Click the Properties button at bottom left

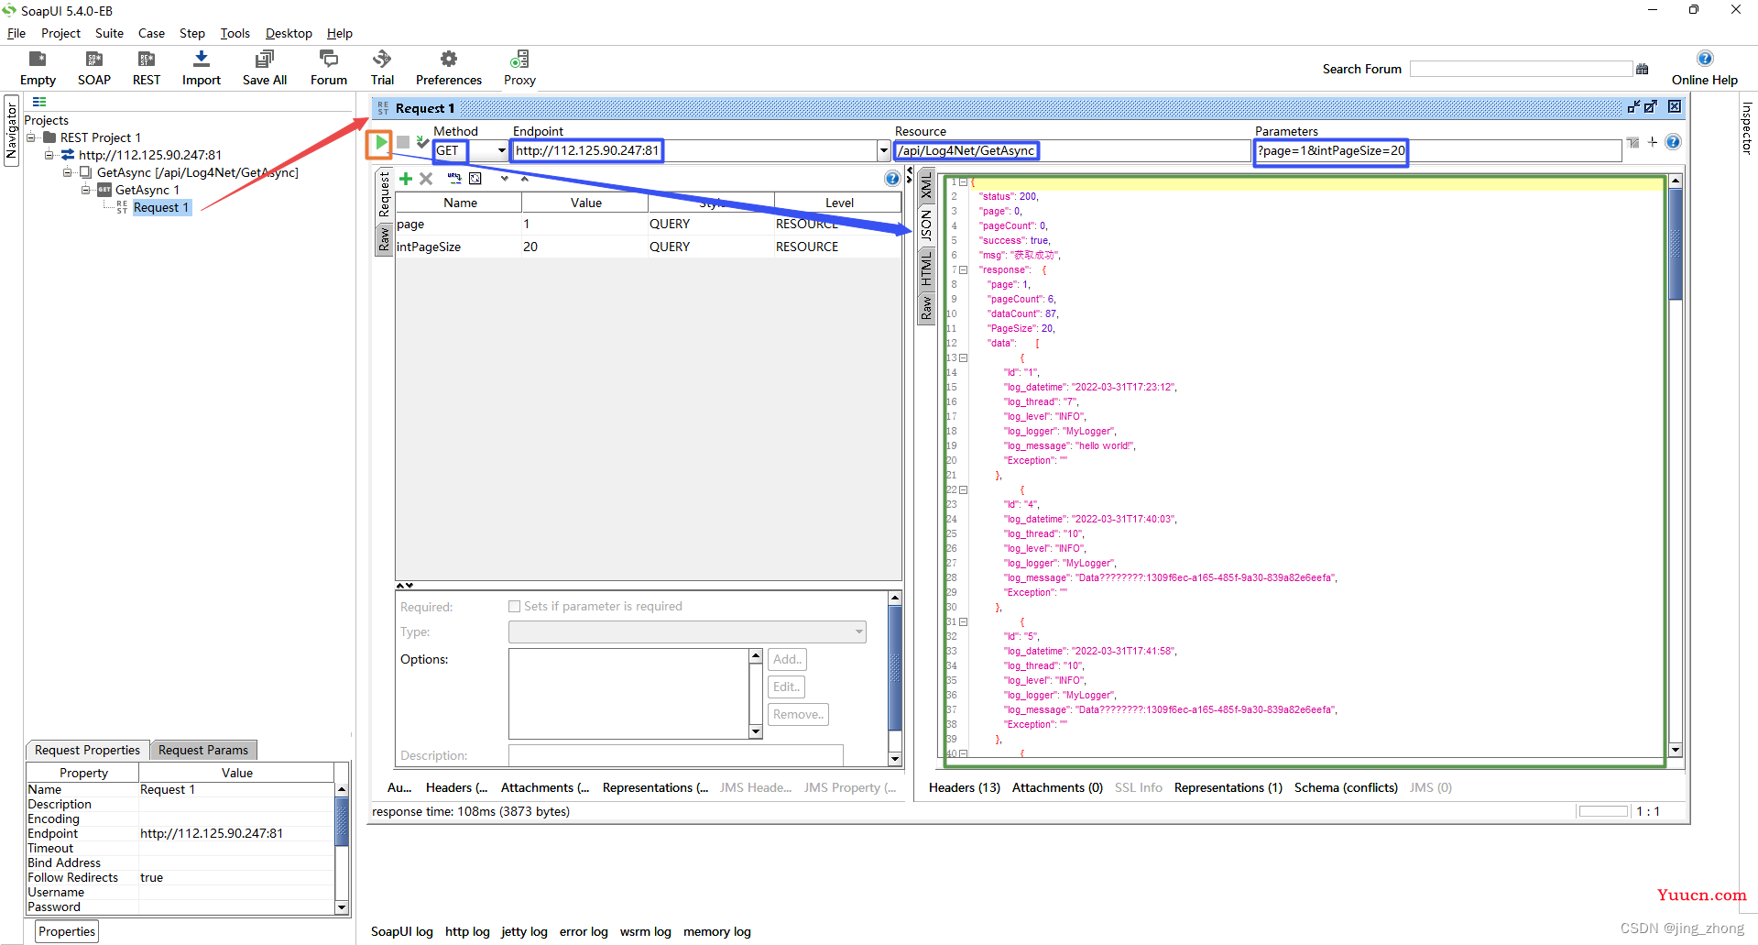point(67,931)
